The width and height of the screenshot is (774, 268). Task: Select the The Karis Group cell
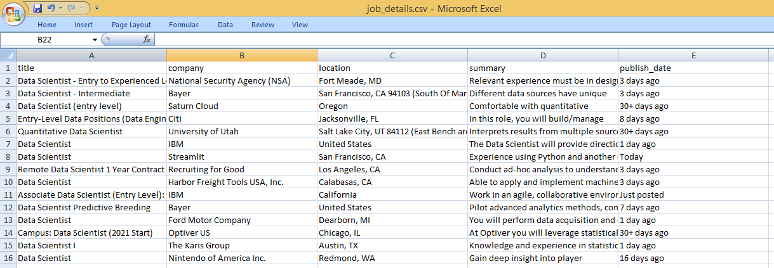coord(241,245)
